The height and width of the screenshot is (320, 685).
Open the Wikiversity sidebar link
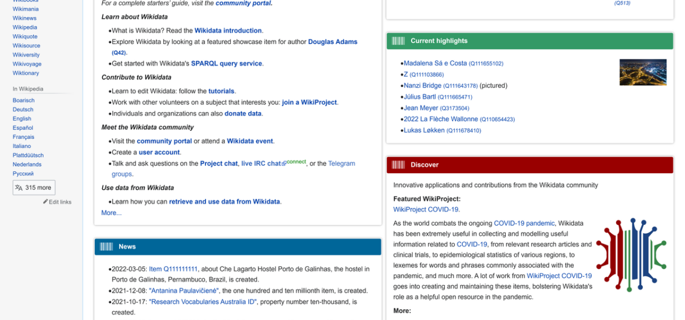[x=26, y=55]
